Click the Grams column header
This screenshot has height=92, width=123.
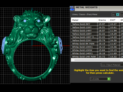click(x=103, y=20)
